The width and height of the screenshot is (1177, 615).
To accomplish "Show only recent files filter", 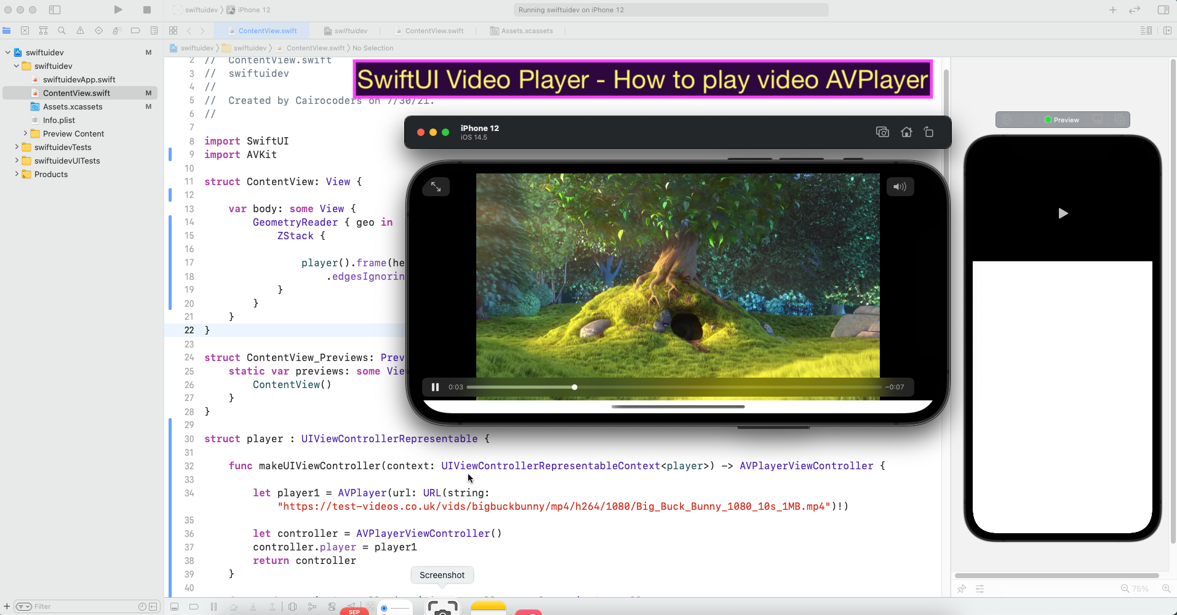I will click(x=142, y=606).
